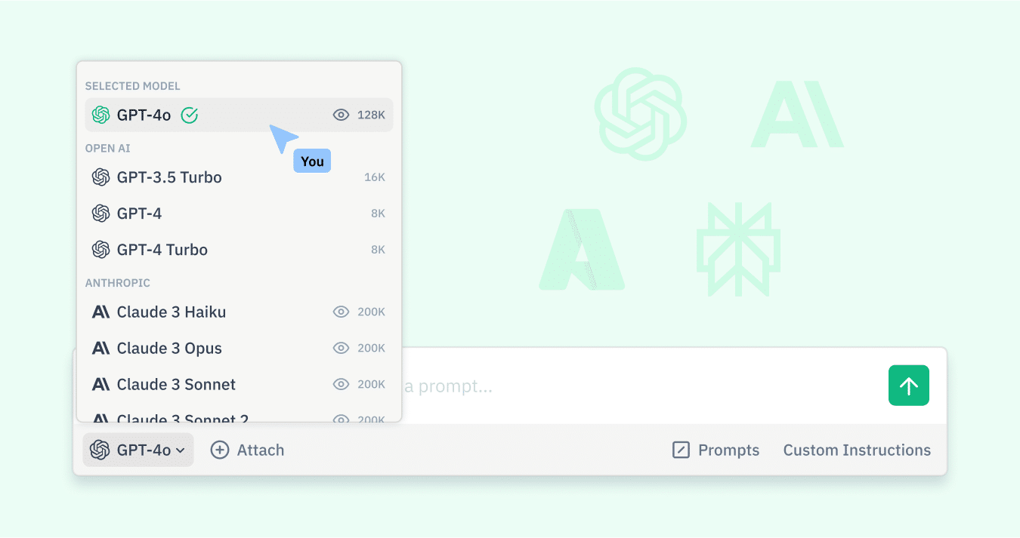Click the eye icon on Claude 3 Sonnet row
This screenshot has width=1020, height=538.
point(341,384)
